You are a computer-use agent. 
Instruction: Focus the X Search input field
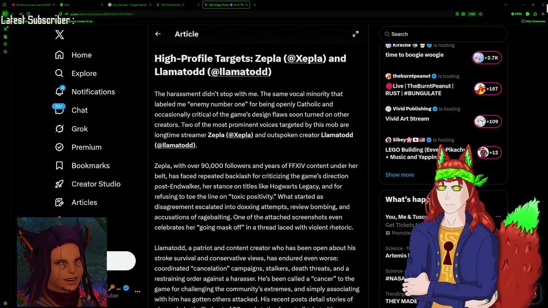point(444,34)
